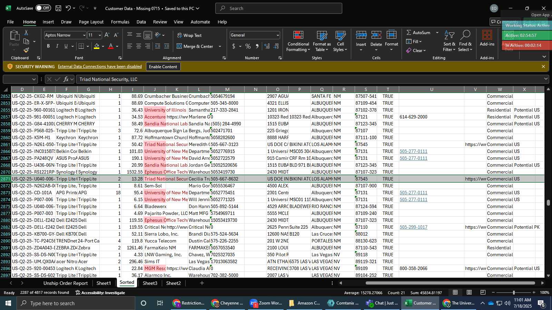Click the Name Box input field
Screen dimensions: 552x310
[x=17, y=79]
